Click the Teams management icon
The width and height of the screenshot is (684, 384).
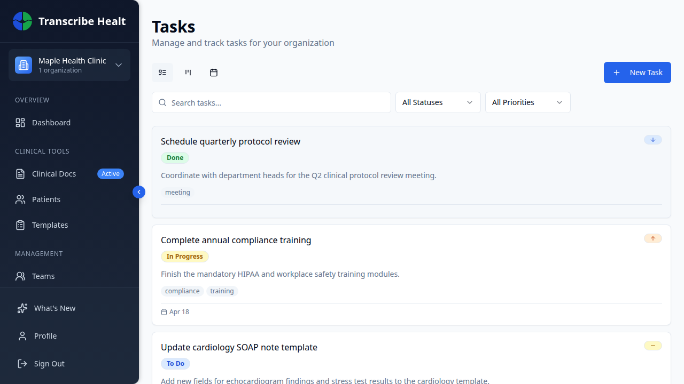20,276
